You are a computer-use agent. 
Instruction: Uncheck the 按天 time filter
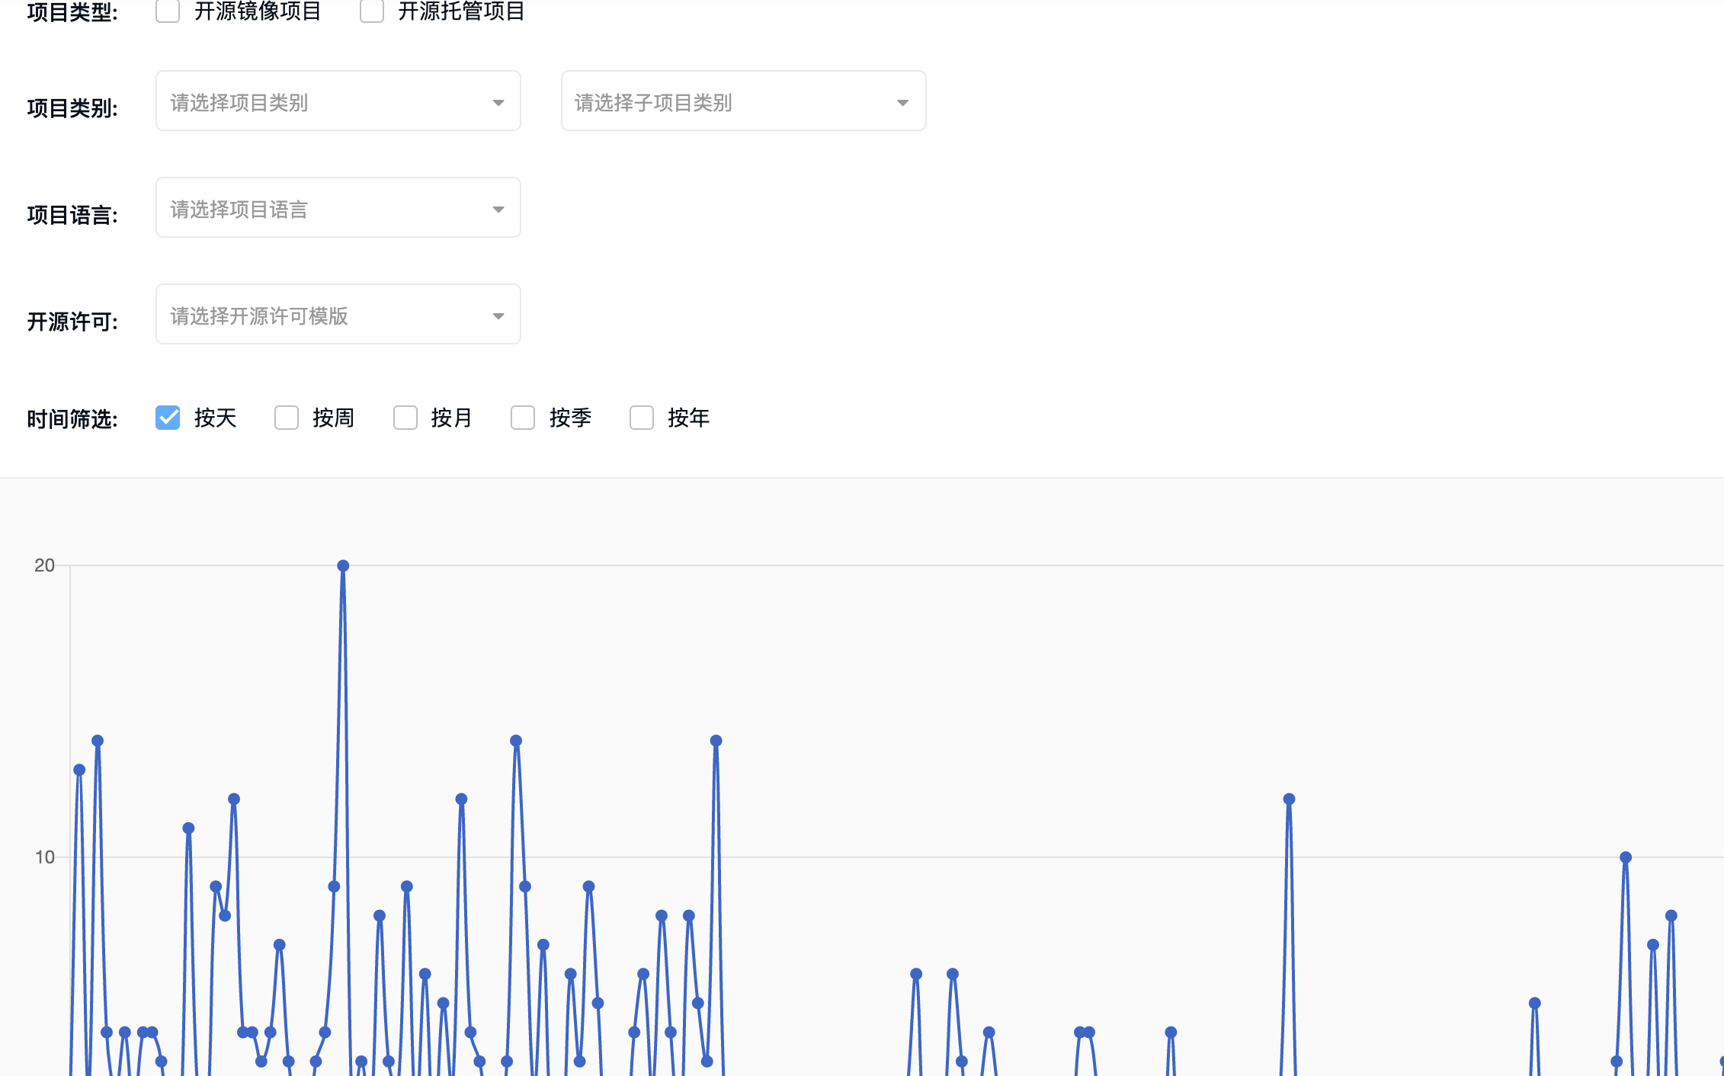pyautogui.click(x=168, y=418)
